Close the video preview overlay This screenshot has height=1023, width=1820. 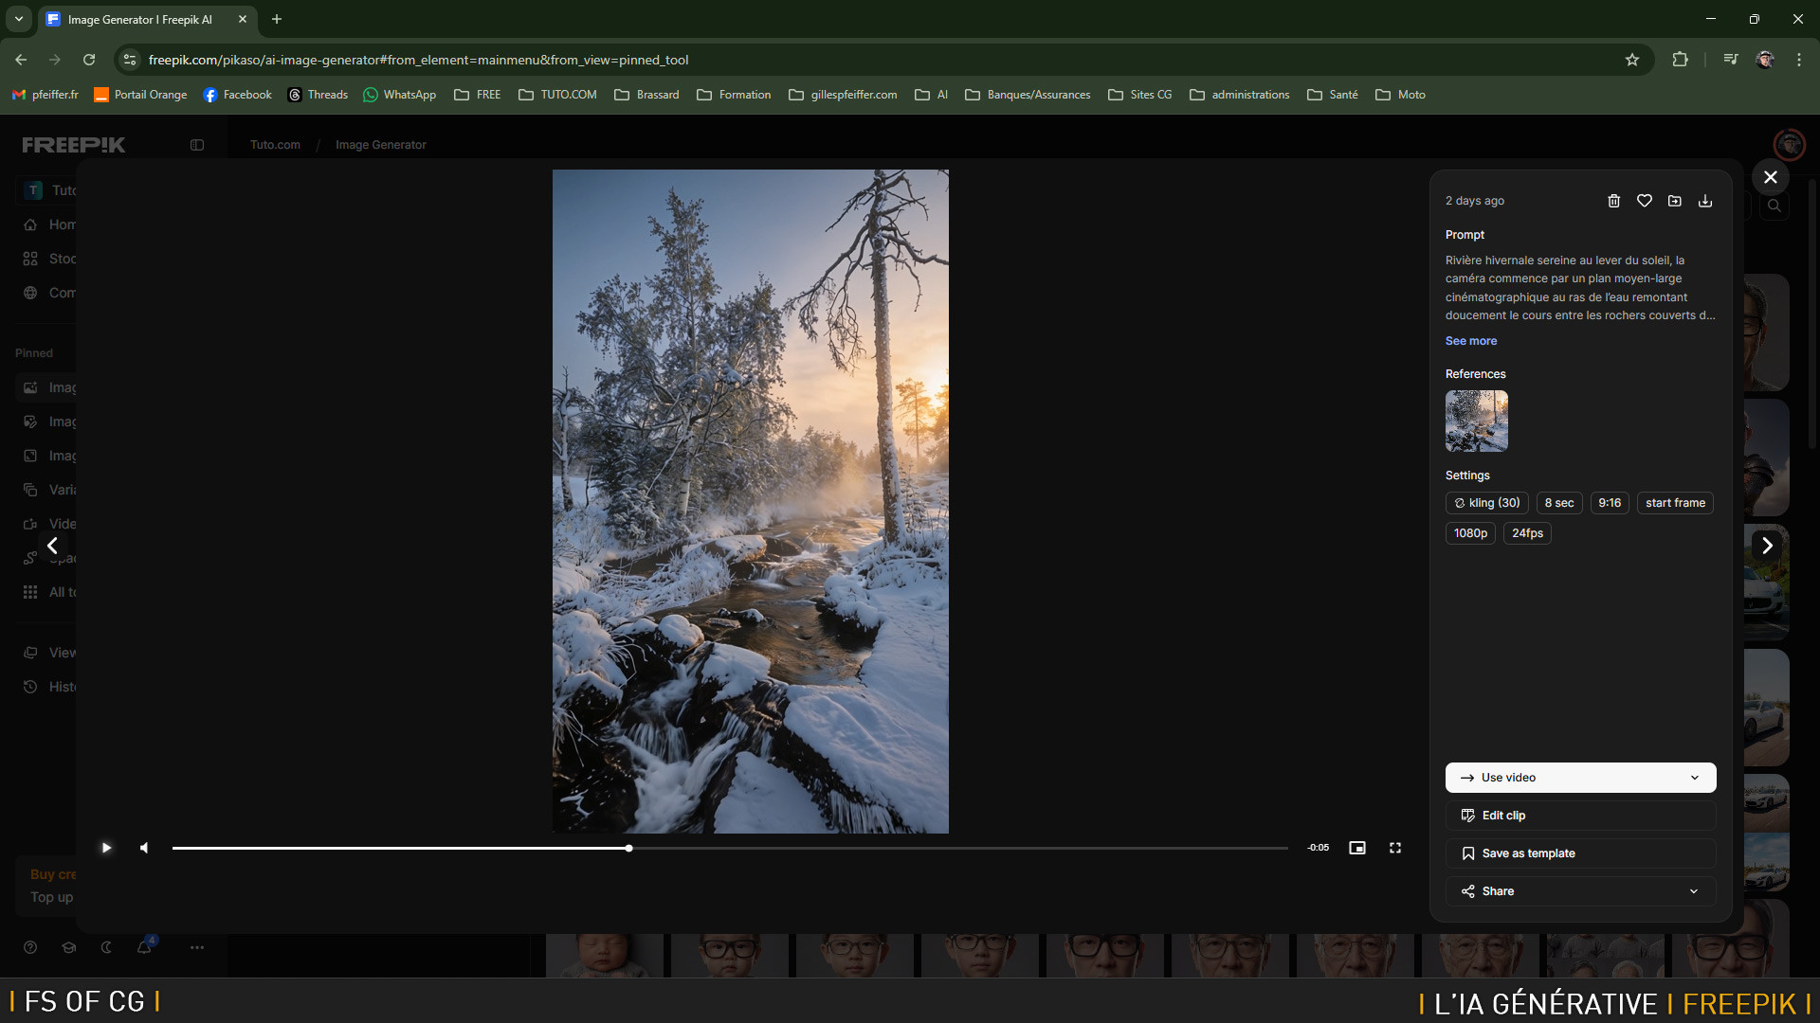tap(1770, 177)
